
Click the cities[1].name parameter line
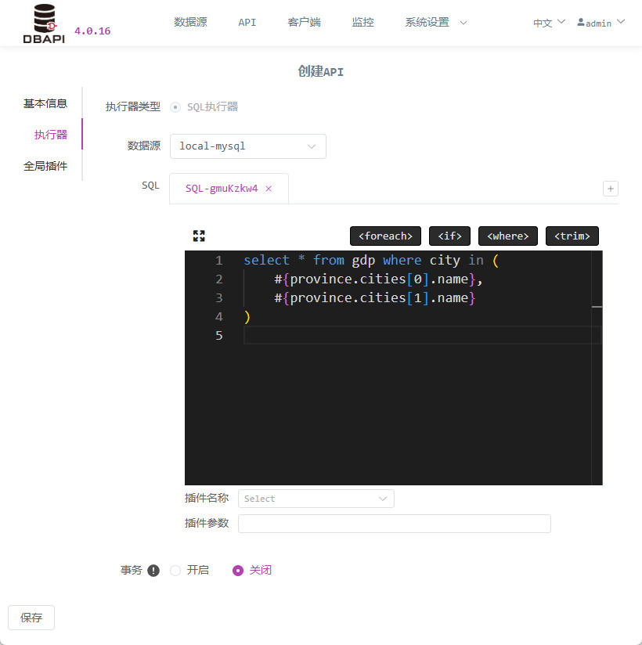coord(375,297)
